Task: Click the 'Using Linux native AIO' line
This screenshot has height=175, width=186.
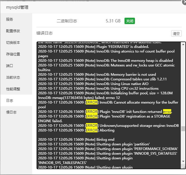Action: [x=93, y=84]
